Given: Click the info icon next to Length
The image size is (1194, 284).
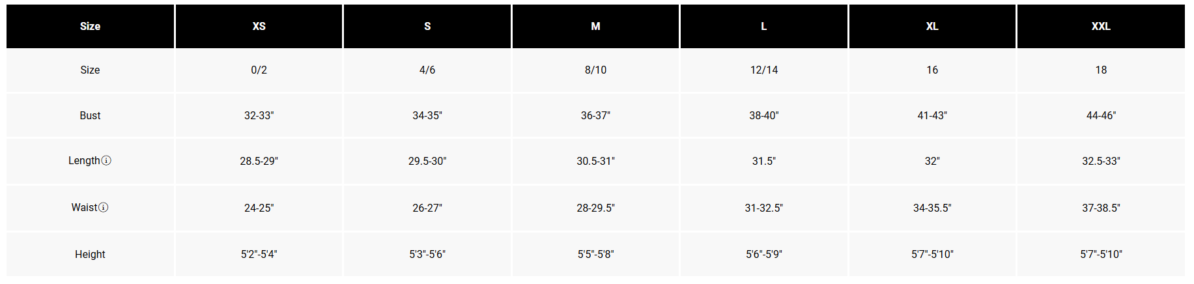Looking at the screenshot, I should click(106, 160).
